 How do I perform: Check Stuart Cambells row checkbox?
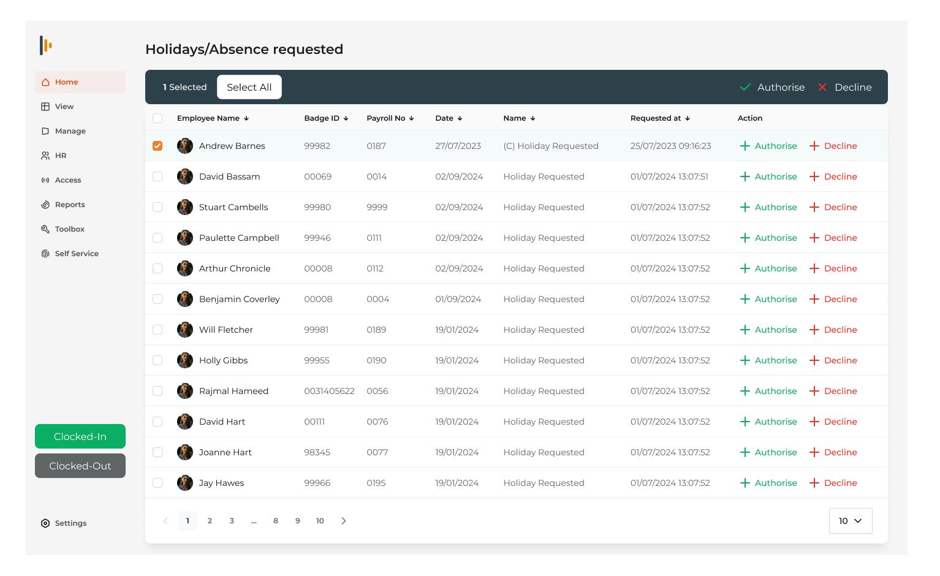(x=157, y=207)
